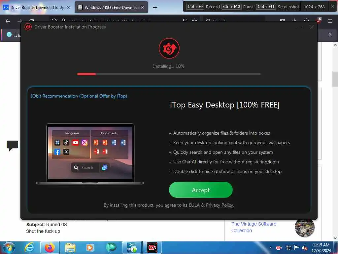Click the page vertical scrollbar thumb
Image resolution: width=338 pixels, height=254 pixels.
pos(335,79)
